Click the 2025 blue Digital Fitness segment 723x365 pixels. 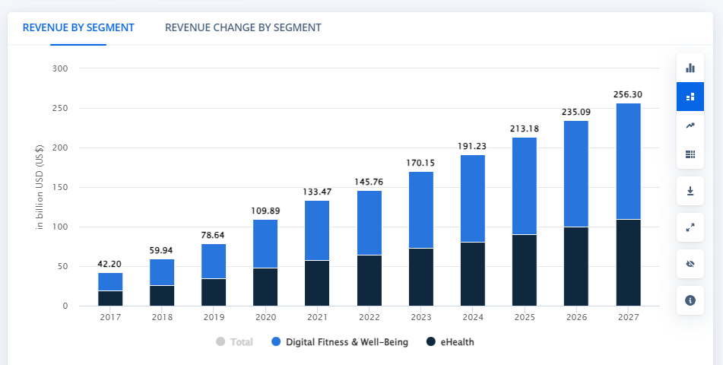525,186
